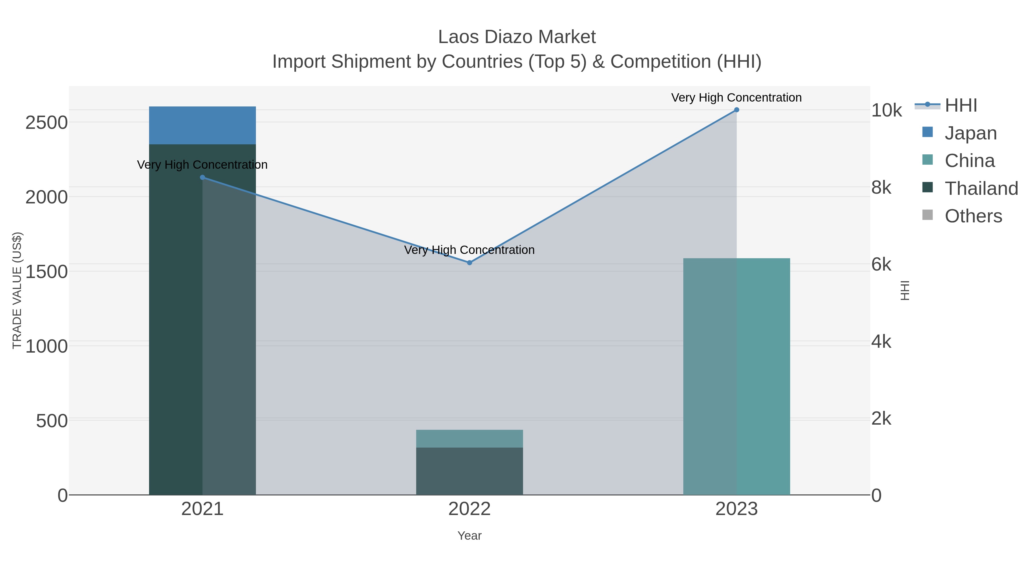Click the 2500 tick on trade value axis

tap(47, 123)
